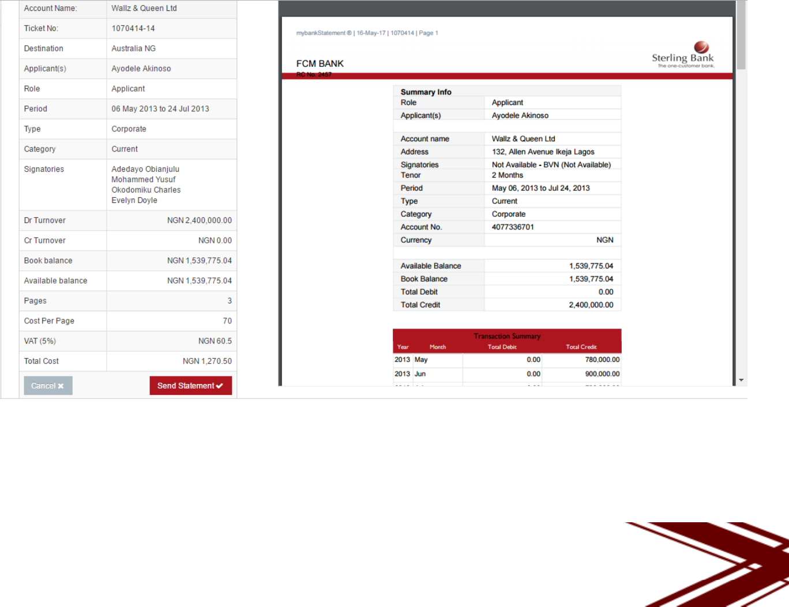Click the Currency value NGN in the statement
Viewport: 789px width, 607px height.
pos(605,240)
